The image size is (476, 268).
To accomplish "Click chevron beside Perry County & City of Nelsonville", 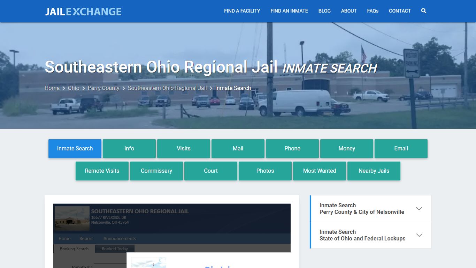I will pos(419,209).
